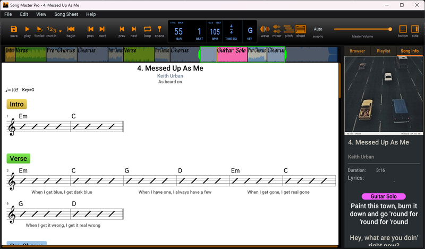Step to previous bar with the second prev icon
Viewport: 425px width, 249px height.
click(122, 29)
